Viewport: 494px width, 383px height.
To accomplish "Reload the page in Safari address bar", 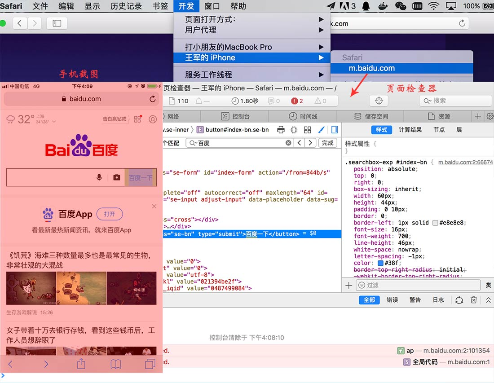I will coord(462,23).
